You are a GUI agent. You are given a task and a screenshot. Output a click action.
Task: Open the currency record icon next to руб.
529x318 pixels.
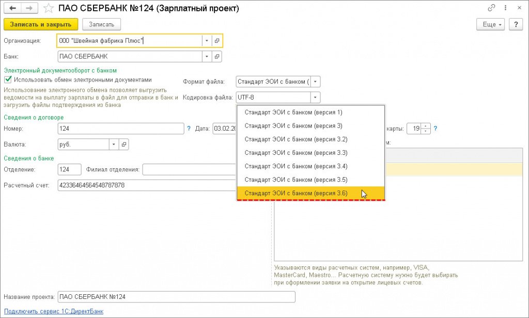(123, 145)
